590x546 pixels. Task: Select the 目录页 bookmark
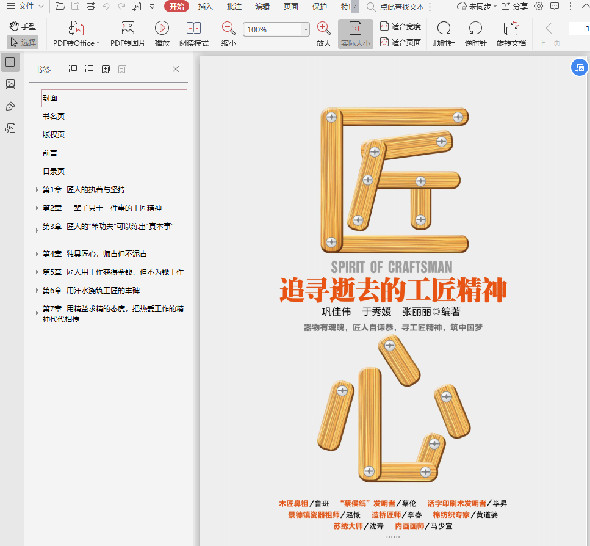pos(54,172)
